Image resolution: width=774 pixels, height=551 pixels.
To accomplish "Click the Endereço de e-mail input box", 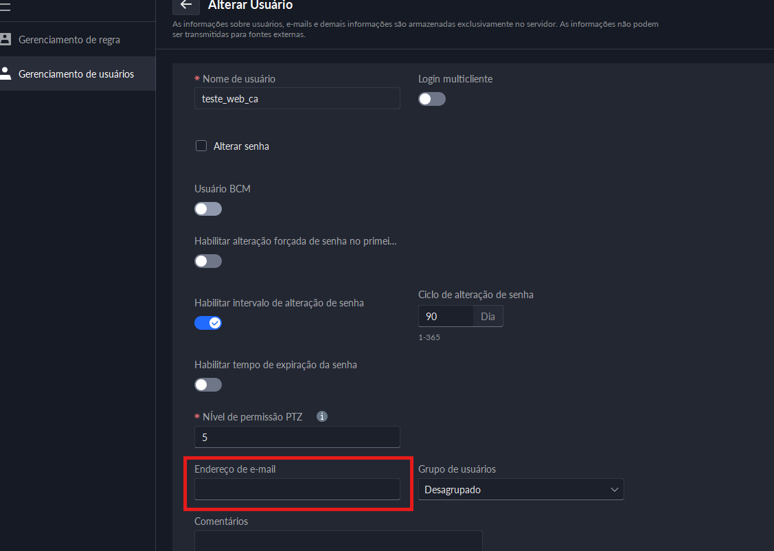I will tap(297, 489).
